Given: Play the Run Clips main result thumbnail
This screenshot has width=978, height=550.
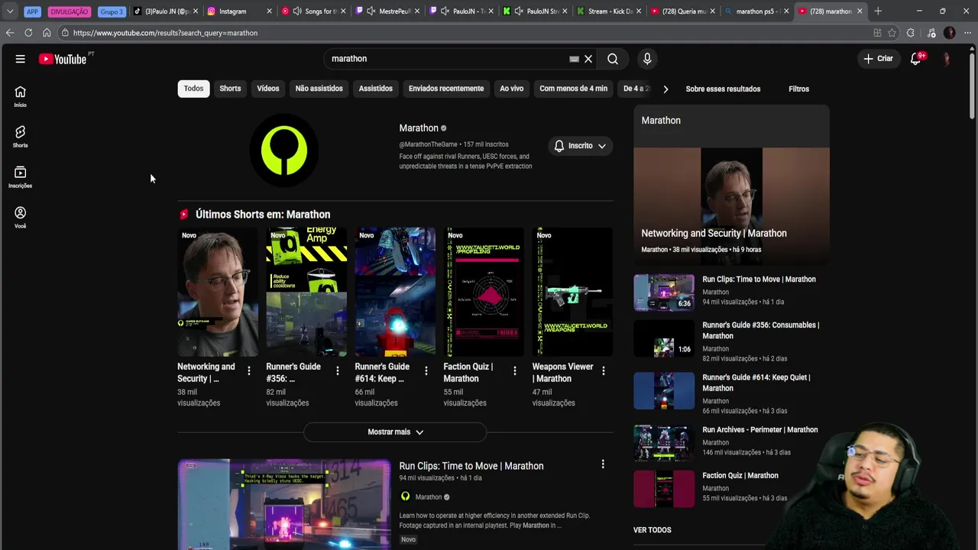Looking at the screenshot, I should (x=284, y=504).
